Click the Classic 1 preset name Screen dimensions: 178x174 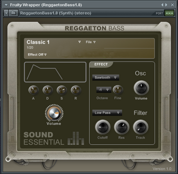tap(38, 42)
